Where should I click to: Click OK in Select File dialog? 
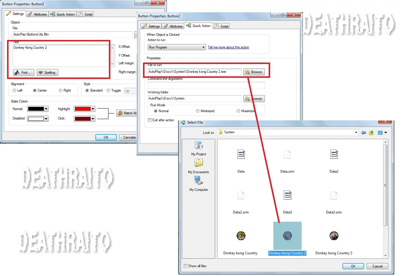[353, 266]
